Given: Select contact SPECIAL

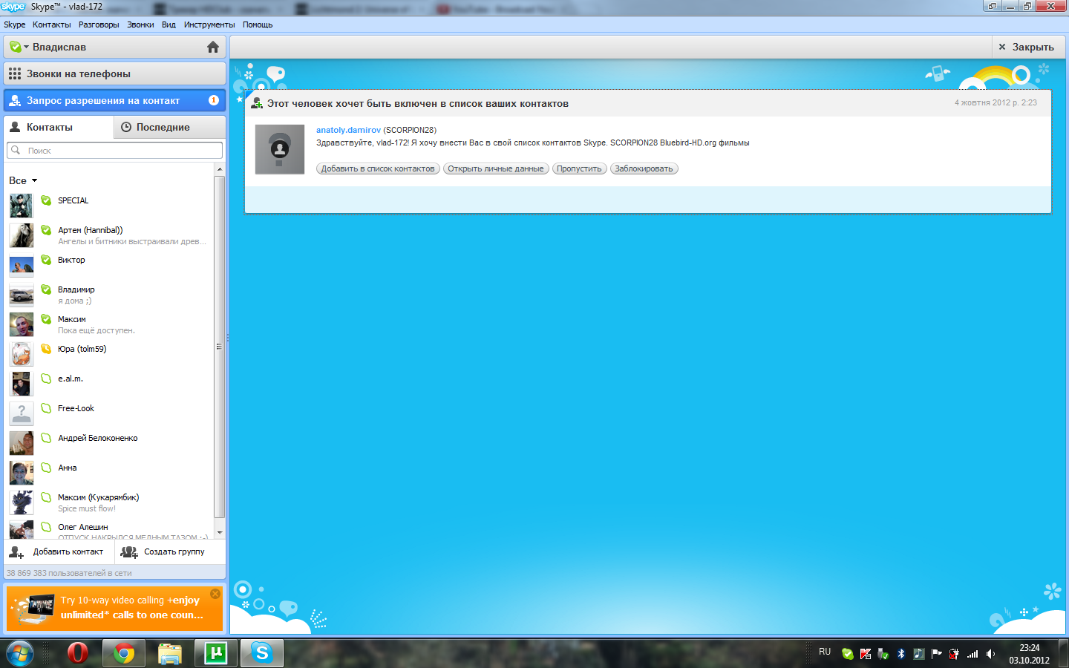Looking at the screenshot, I should point(111,206).
